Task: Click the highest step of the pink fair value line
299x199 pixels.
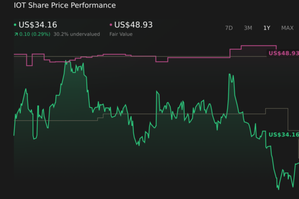Action: [x=254, y=46]
